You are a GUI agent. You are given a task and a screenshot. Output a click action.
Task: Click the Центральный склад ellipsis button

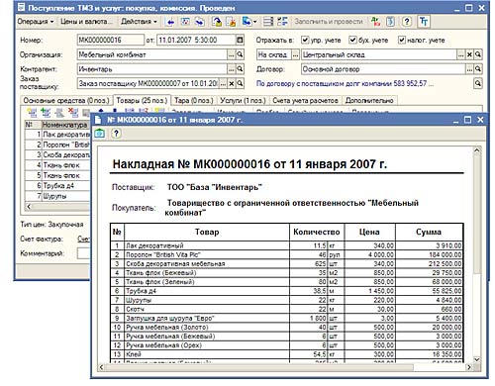click(x=460, y=54)
